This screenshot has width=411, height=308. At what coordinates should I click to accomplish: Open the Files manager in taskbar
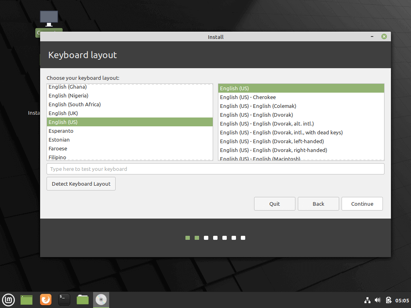pyautogui.click(x=83, y=300)
